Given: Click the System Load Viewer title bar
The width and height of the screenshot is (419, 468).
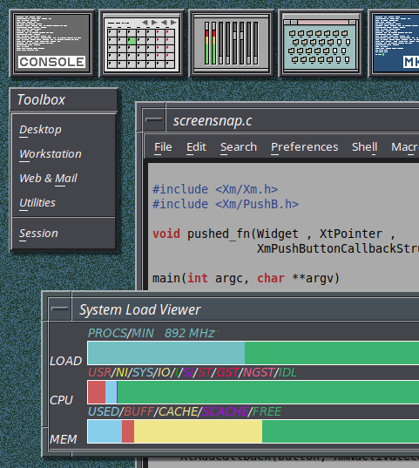Looking at the screenshot, I should click(246, 309).
